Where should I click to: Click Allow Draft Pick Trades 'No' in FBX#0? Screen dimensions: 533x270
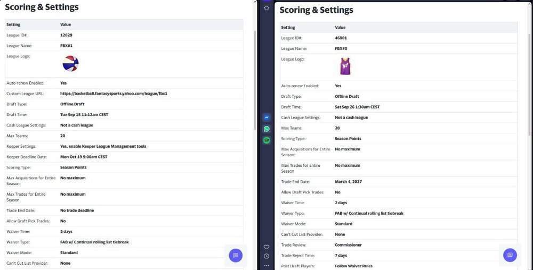point(337,192)
